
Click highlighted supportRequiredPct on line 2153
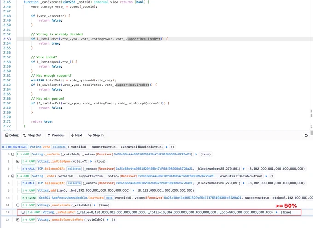(144, 39)
